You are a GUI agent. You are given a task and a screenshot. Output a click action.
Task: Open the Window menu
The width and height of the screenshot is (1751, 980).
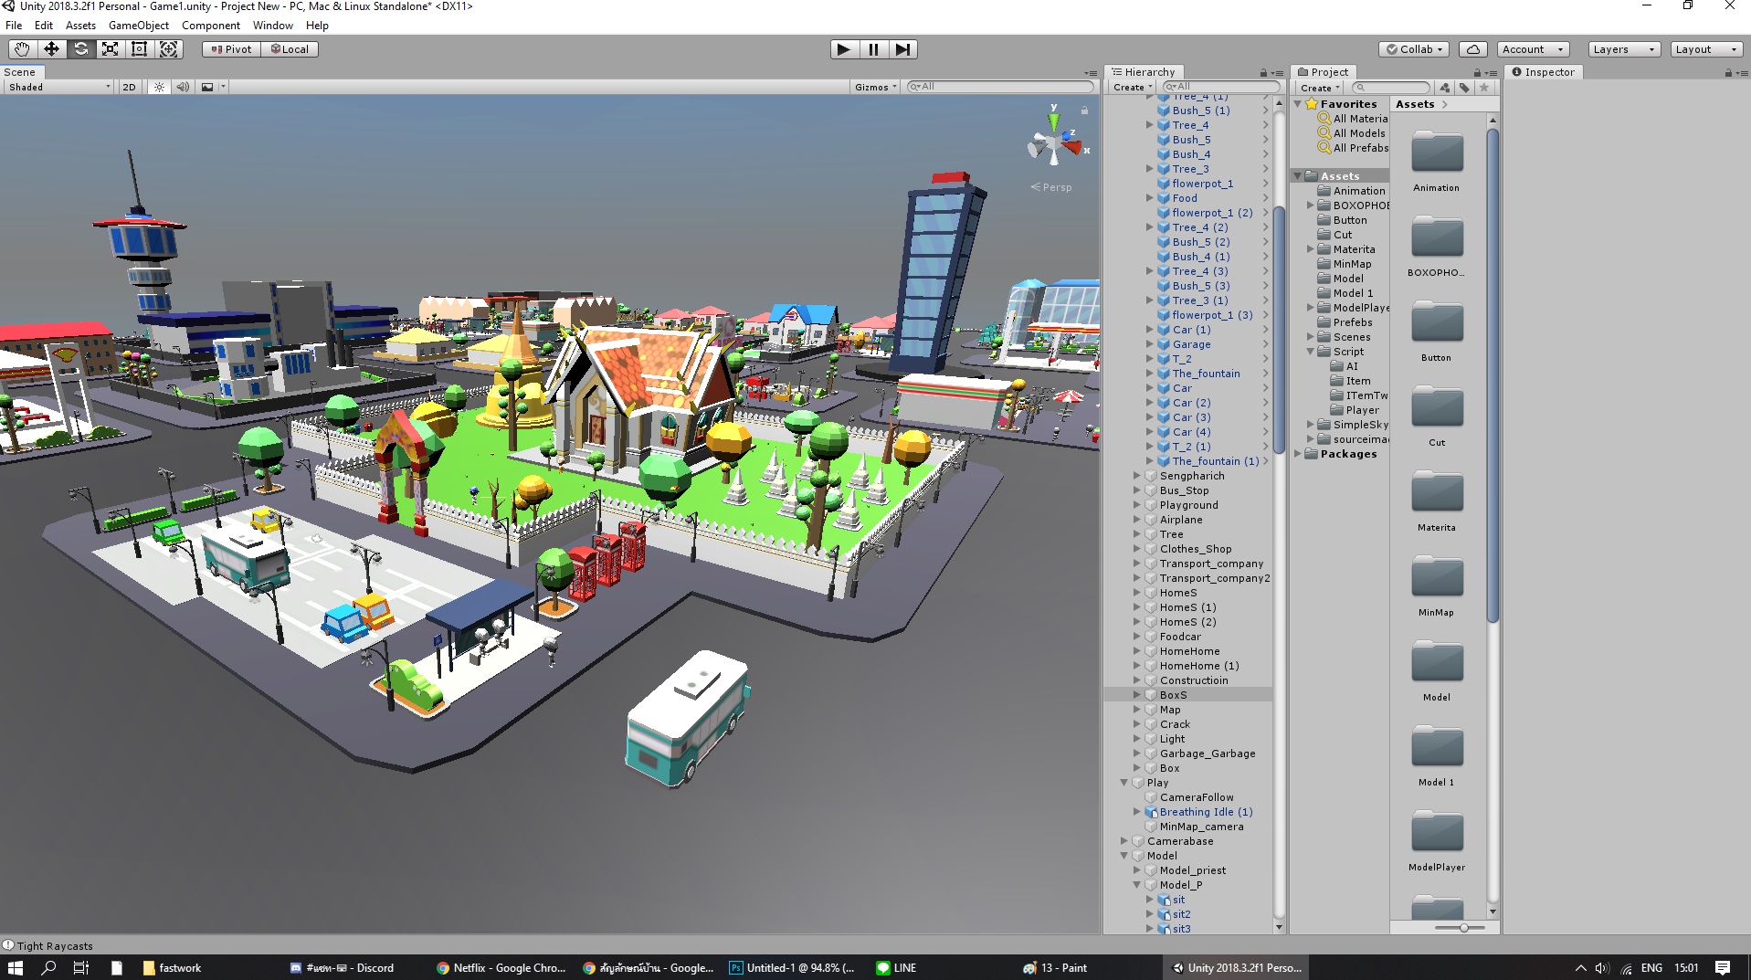pos(273,26)
